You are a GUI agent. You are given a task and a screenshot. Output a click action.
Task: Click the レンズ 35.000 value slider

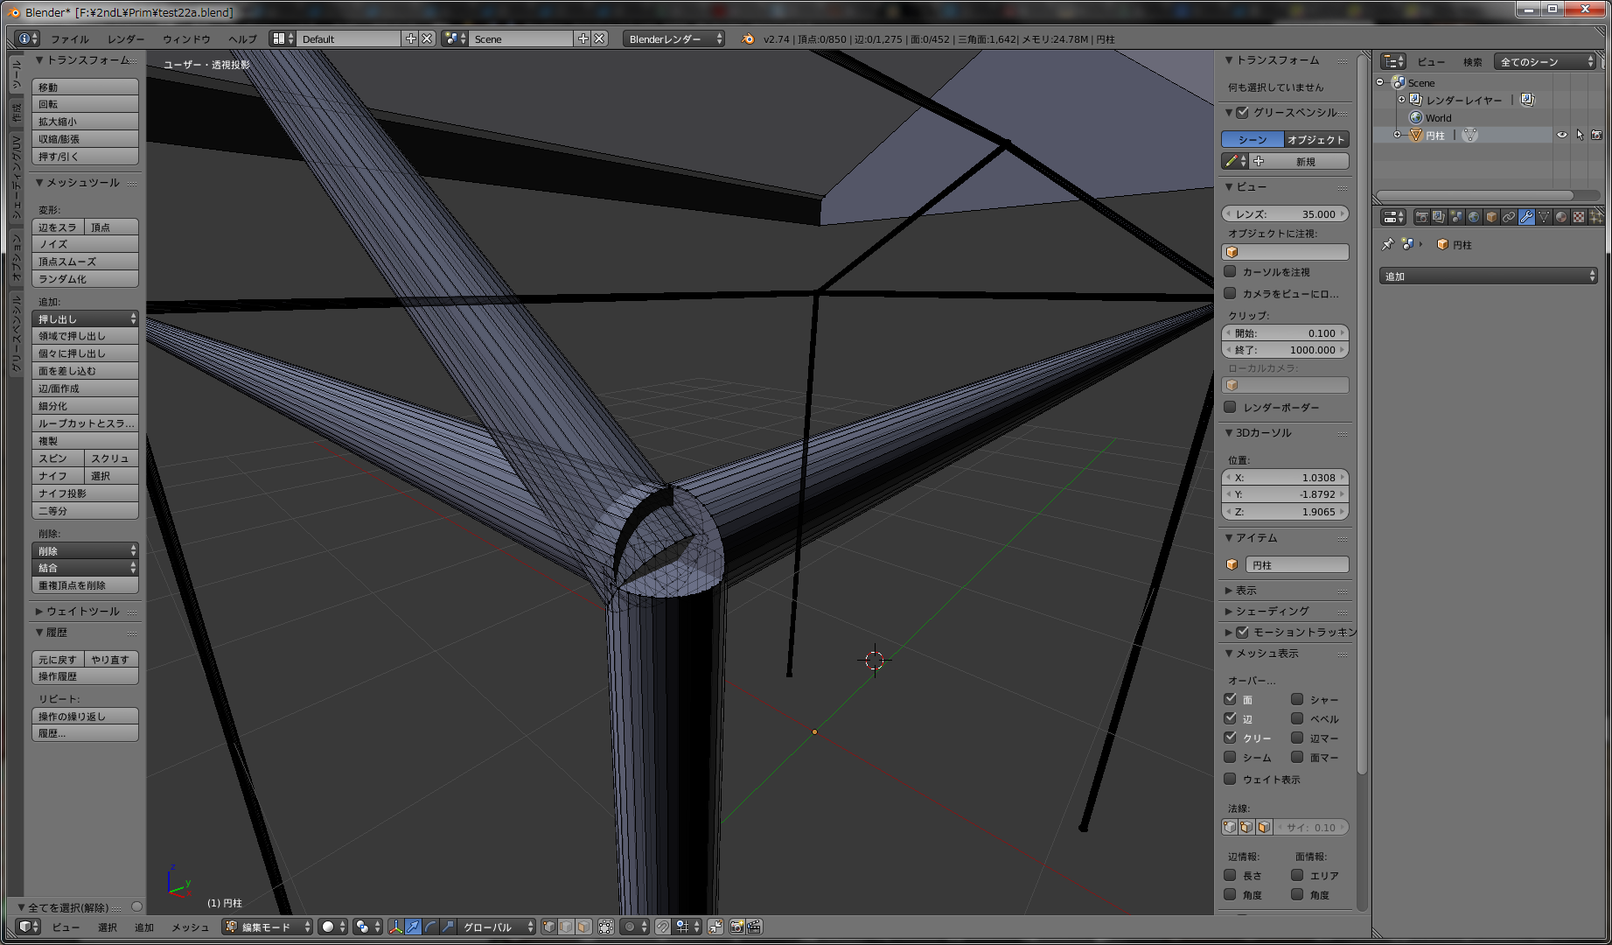(x=1285, y=214)
